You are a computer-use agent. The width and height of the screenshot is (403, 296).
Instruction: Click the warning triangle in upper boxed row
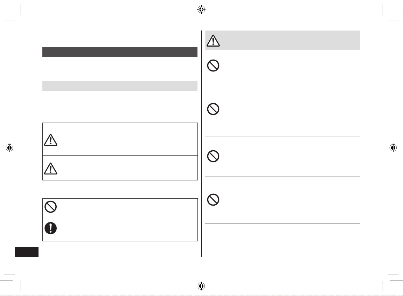(x=51, y=140)
